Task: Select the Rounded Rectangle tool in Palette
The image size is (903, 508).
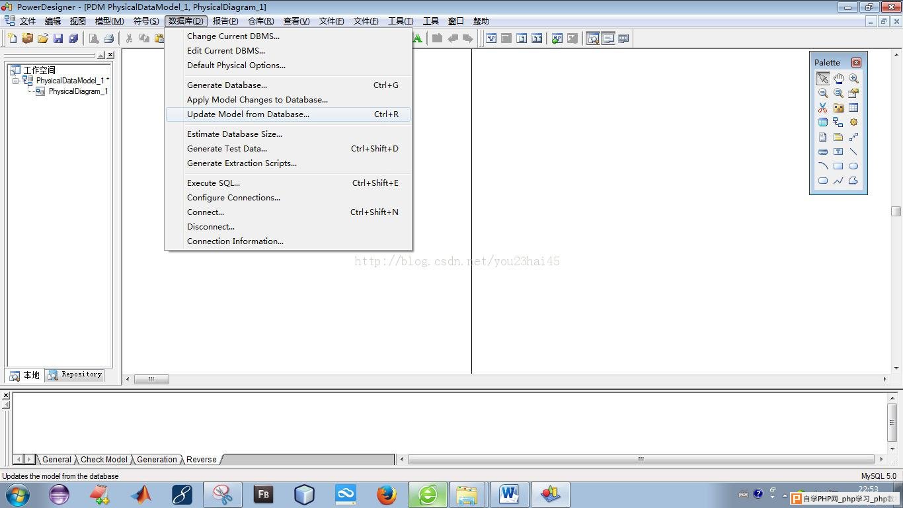Action: (822, 181)
